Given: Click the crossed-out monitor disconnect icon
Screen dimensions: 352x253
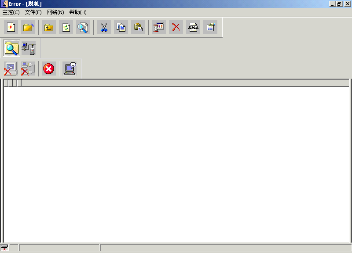Looking at the screenshot, I should pyautogui.click(x=11, y=69).
